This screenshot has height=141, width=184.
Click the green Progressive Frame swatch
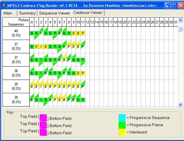122,125
